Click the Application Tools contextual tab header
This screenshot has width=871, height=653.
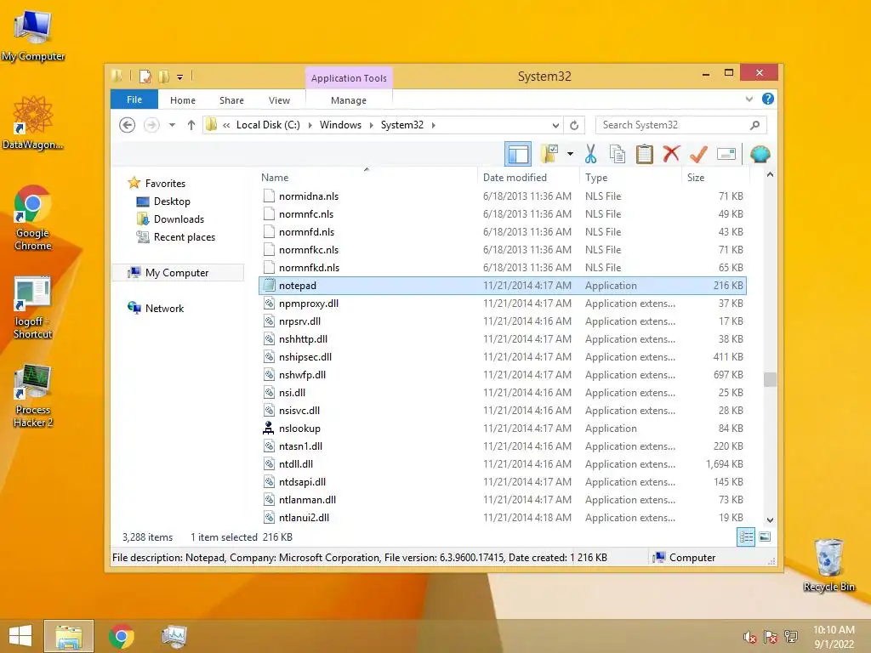[x=349, y=77]
